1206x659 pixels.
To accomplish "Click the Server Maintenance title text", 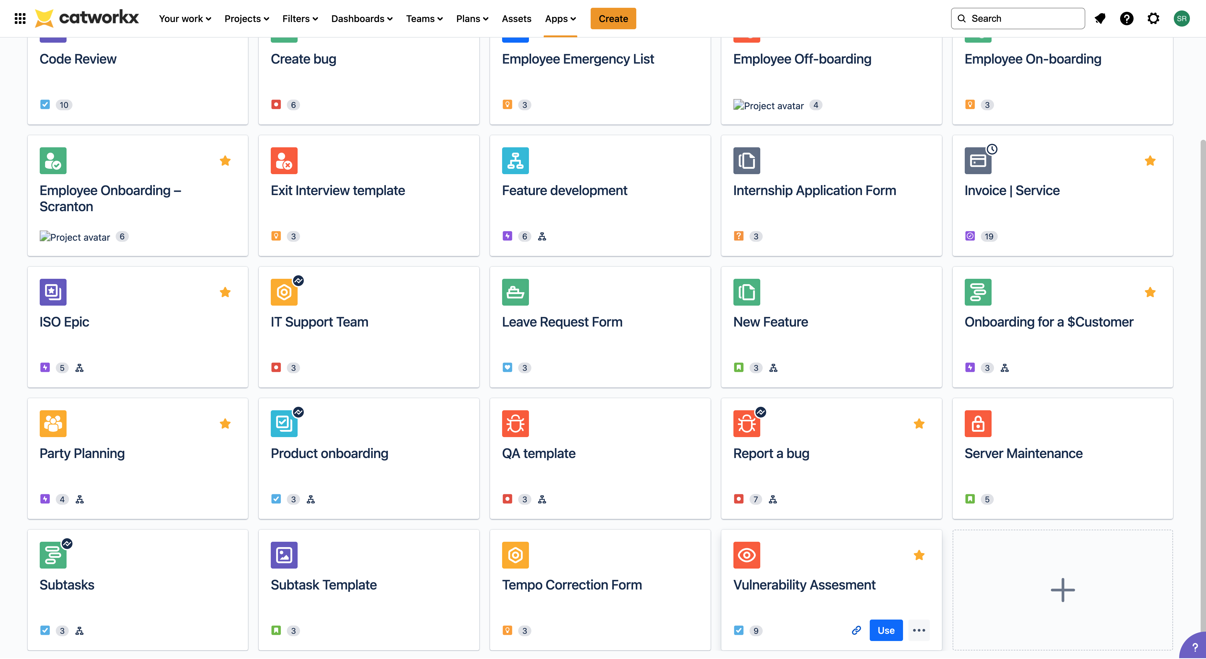I will pos(1024,453).
